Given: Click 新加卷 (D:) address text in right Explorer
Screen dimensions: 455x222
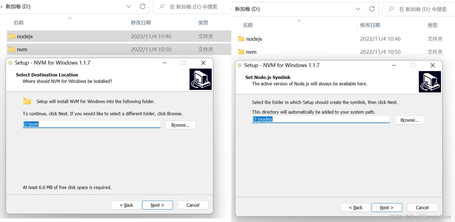Looking at the screenshot, I should (x=247, y=9).
